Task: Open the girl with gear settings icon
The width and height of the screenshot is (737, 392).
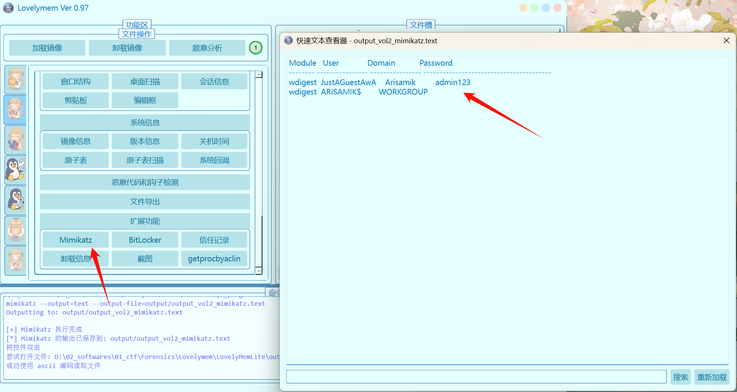Action: tap(16, 260)
